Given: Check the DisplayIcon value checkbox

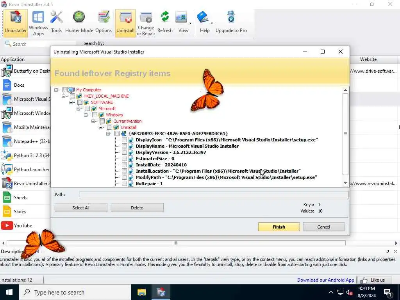Looking at the screenshot, I should tap(124, 140).
